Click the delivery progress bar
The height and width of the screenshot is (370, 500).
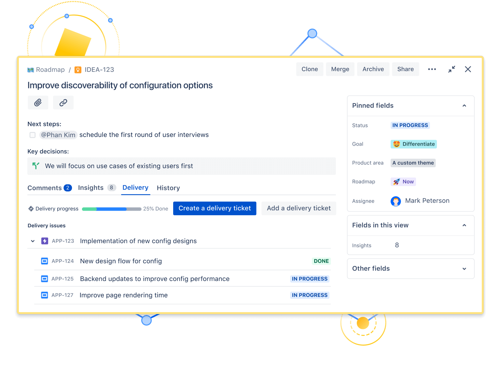point(111,209)
